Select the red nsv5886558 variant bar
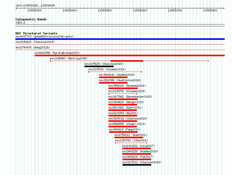The image size is (232, 175). [x=123, y=127]
